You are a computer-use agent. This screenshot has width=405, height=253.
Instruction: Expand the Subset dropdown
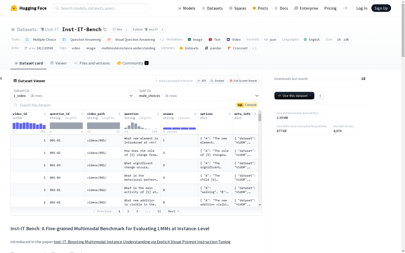pyautogui.click(x=73, y=93)
